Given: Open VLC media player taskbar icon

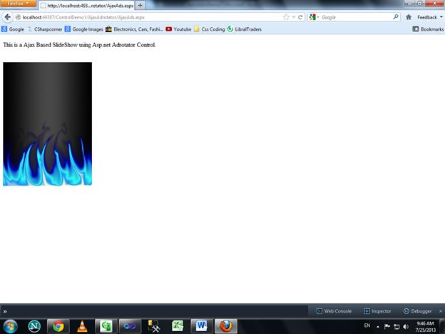Looking at the screenshot, I should click(82, 326).
